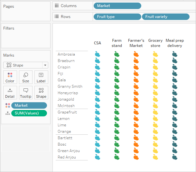Screen dimensions: 196x172
Task: Click the CSA column header
Action: coord(98,43)
